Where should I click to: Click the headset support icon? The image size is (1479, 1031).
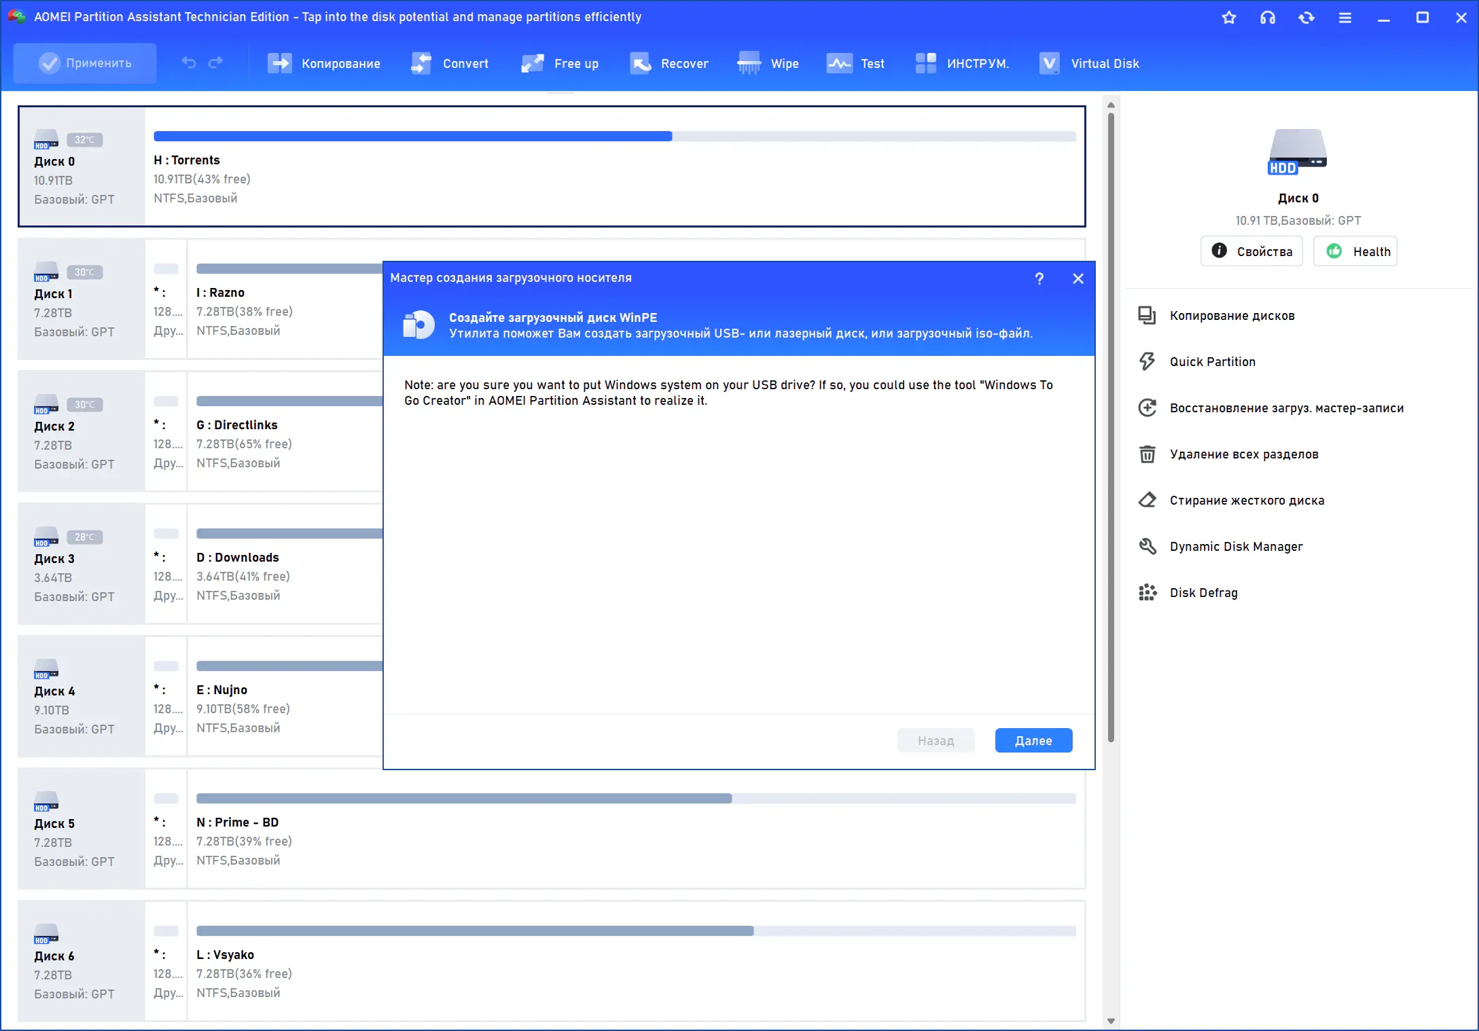(1267, 18)
